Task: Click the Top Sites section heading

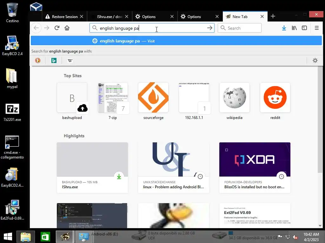Action: click(73, 76)
